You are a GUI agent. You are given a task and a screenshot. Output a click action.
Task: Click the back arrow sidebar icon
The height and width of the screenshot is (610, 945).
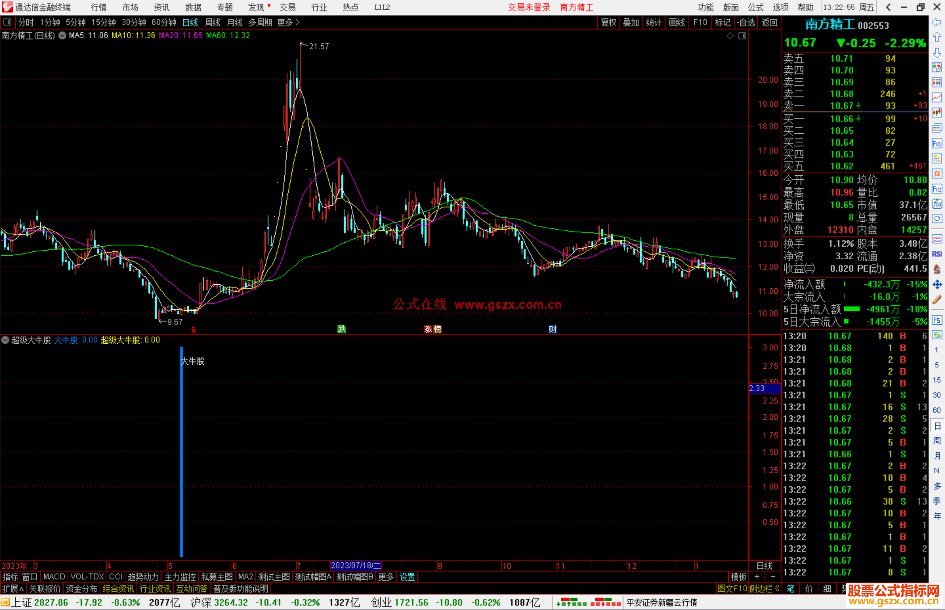tap(937, 22)
